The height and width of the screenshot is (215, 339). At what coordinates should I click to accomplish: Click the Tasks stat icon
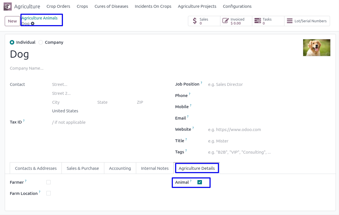pyautogui.click(x=257, y=21)
